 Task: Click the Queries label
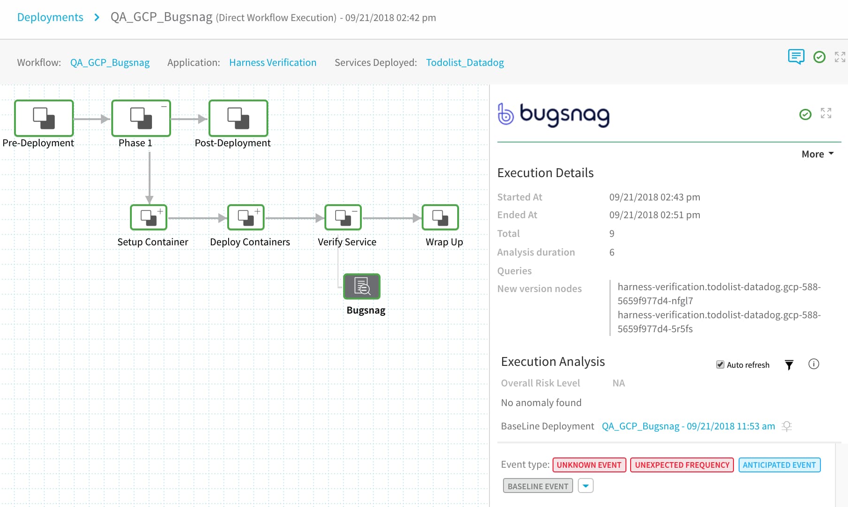click(x=514, y=271)
